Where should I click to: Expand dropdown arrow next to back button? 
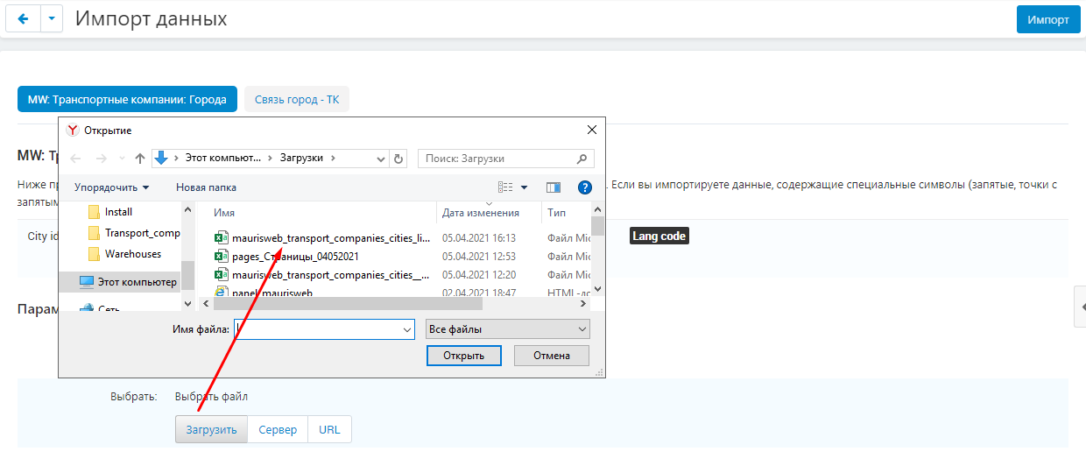(x=52, y=19)
